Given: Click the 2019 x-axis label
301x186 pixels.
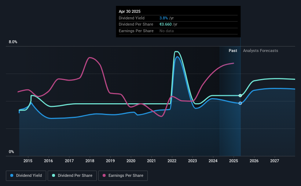Looking at the screenshot, I should [x=110, y=161].
